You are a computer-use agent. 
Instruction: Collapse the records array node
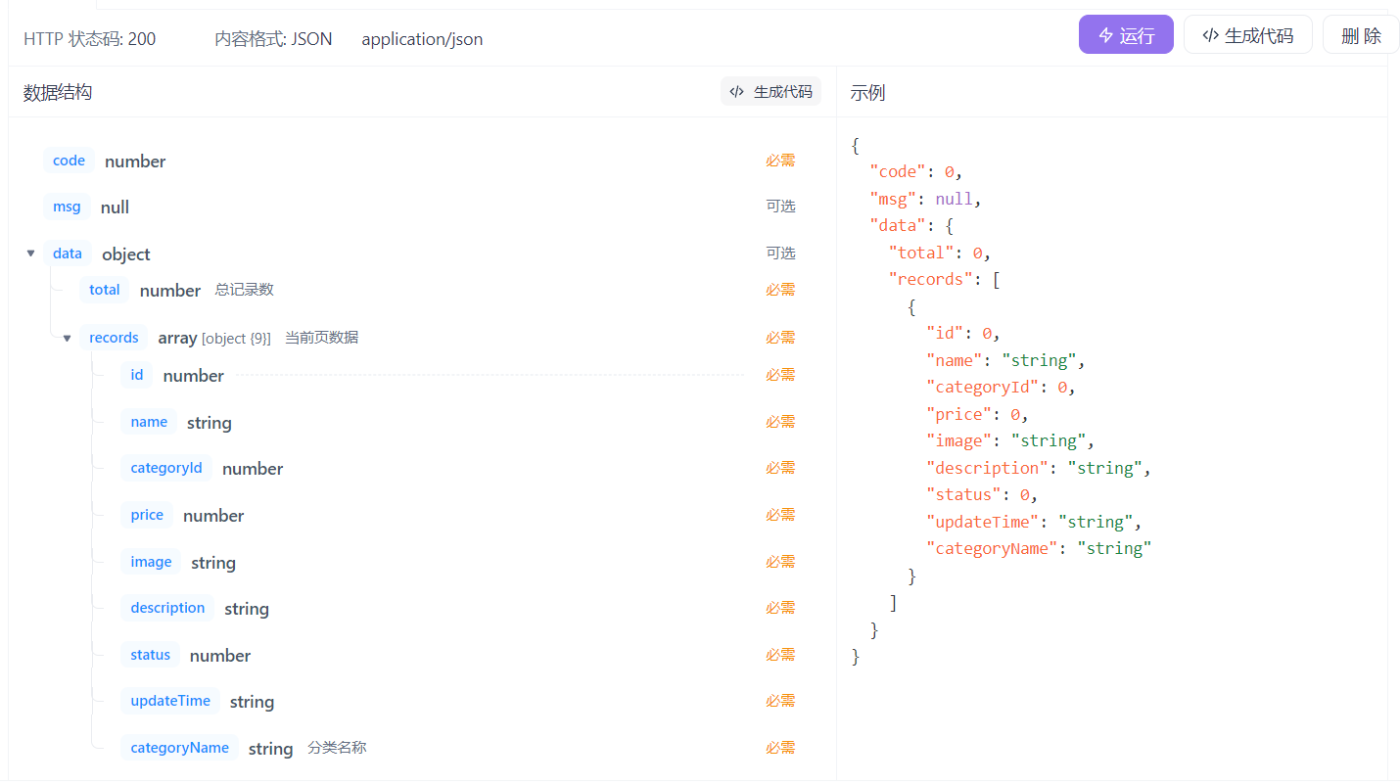click(x=67, y=338)
